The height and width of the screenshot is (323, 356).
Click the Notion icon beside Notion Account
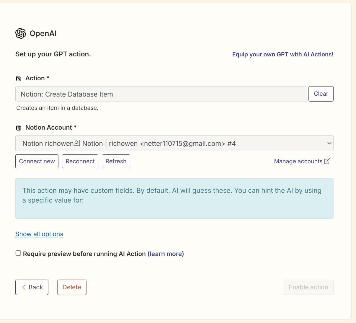click(19, 128)
